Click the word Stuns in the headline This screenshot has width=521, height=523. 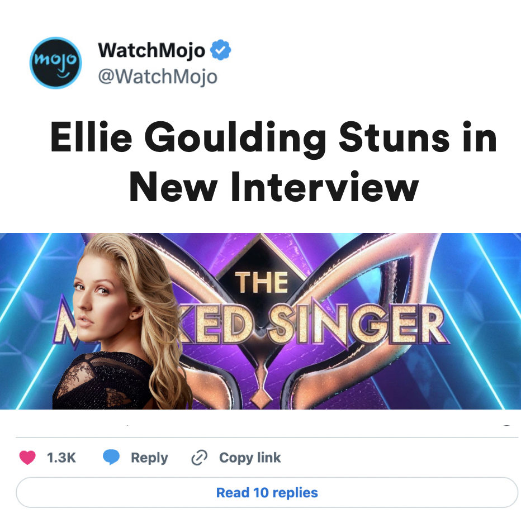tap(394, 137)
